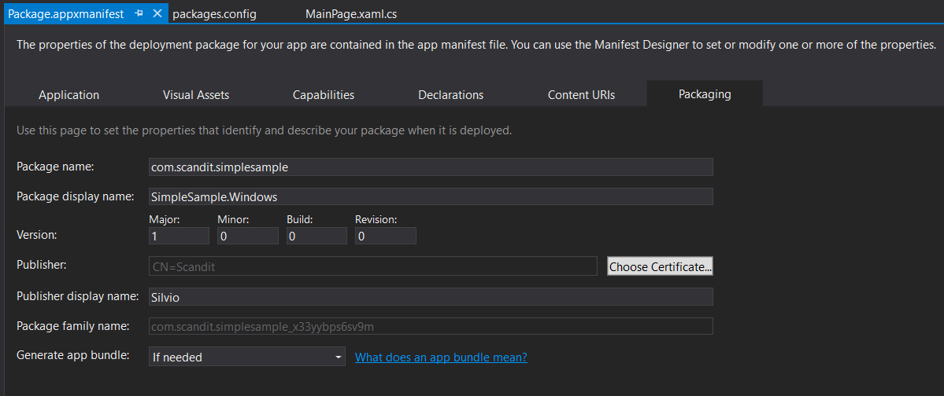Open the MainPage.xaml.cs tab
This screenshot has height=396, width=944.
pyautogui.click(x=351, y=14)
